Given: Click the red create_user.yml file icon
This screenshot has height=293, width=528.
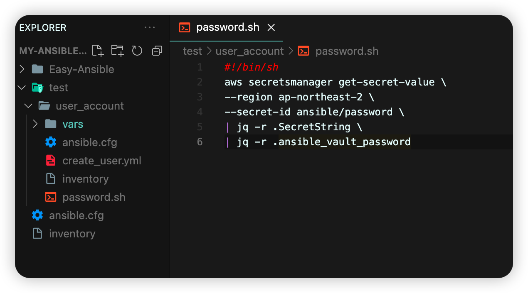Looking at the screenshot, I should 51,160.
